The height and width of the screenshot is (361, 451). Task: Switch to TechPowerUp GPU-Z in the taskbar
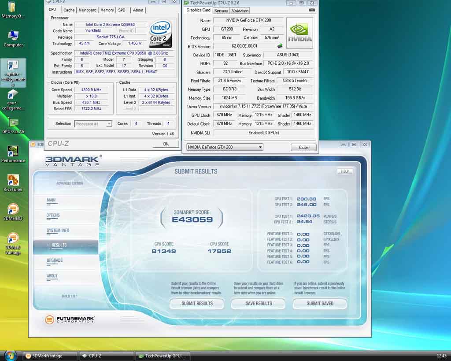[x=162, y=356]
